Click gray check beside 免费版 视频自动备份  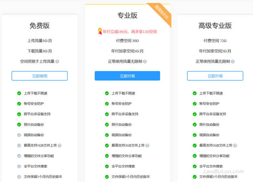click(19, 135)
